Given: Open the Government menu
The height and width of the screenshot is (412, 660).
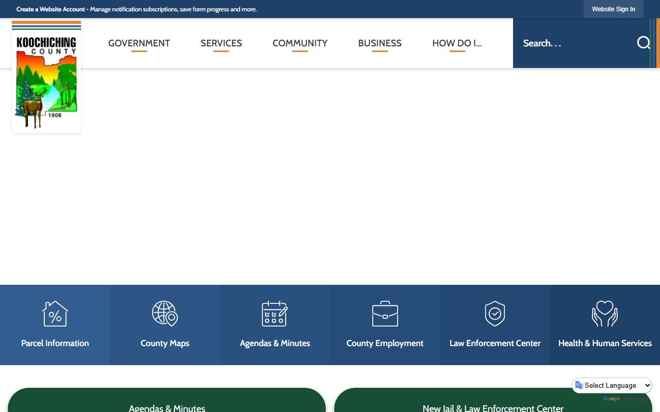Looking at the screenshot, I should 139,43.
